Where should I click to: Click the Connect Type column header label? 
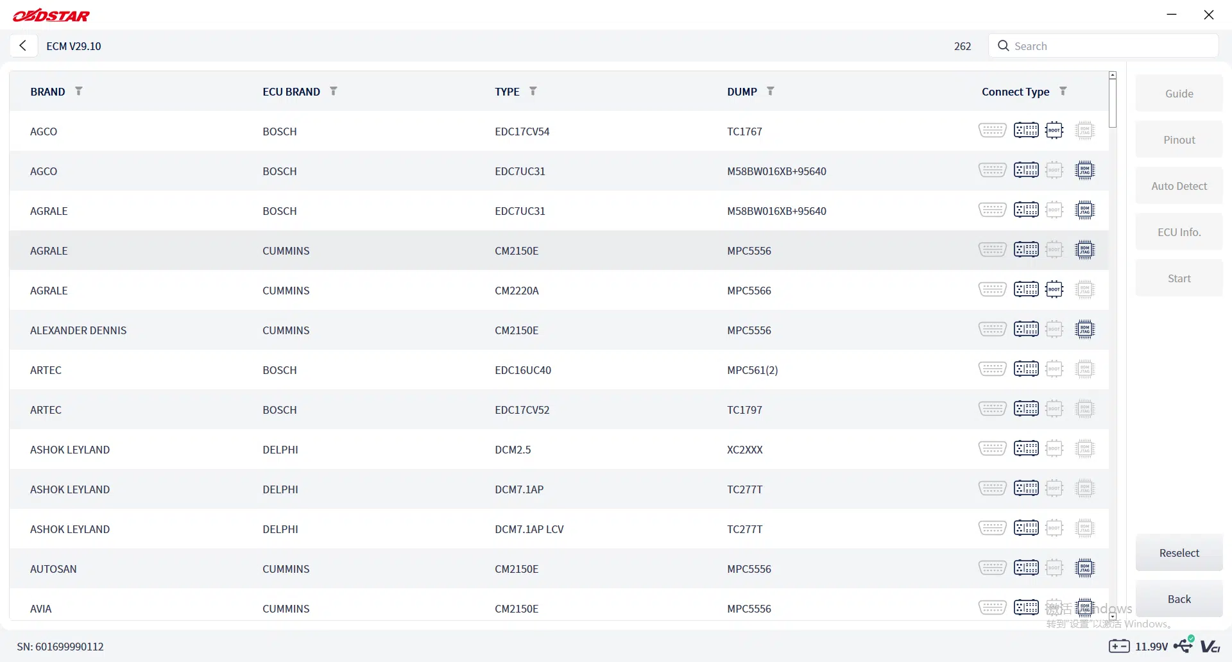pyautogui.click(x=1016, y=92)
